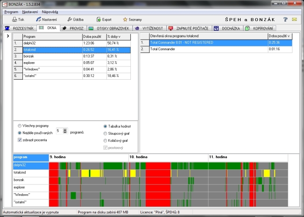304x217 pixels.
Task: Select the "ostatní" row in program table
Action: 72,76
